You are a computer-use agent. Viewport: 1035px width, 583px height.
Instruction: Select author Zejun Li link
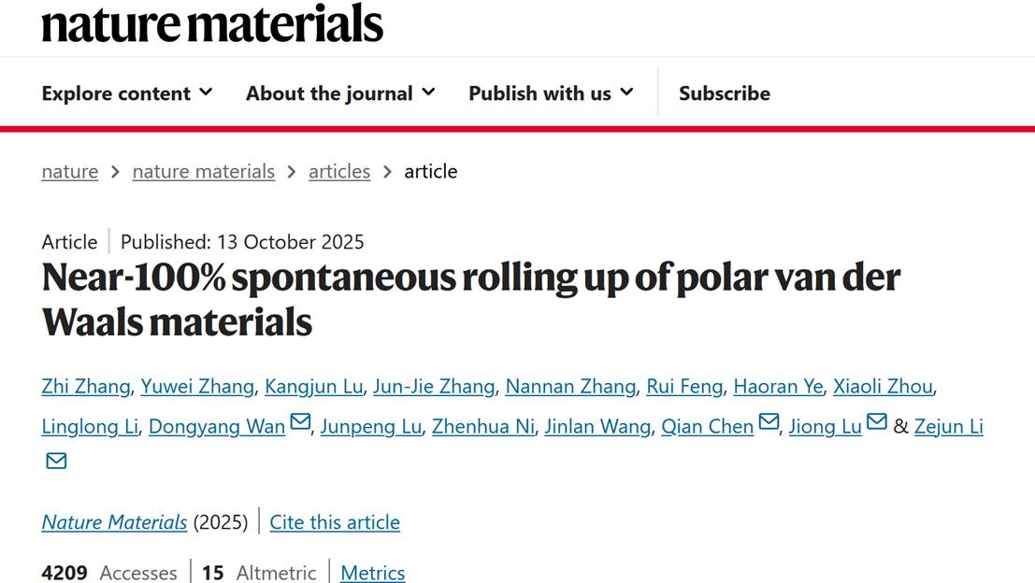948,427
